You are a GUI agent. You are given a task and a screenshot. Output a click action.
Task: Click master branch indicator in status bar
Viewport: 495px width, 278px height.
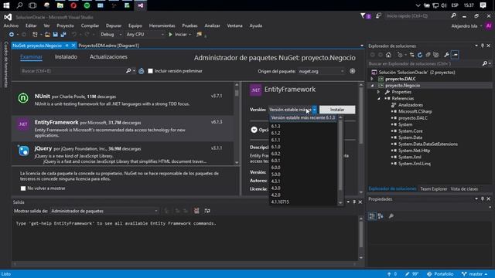(x=474, y=274)
